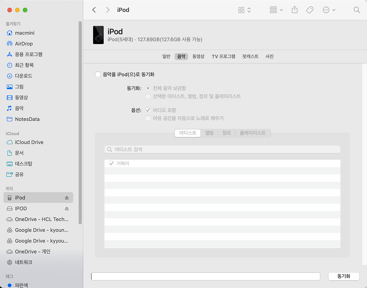This screenshot has height=288, width=367.
Task: Click the 동기화 button
Action: 344,276
